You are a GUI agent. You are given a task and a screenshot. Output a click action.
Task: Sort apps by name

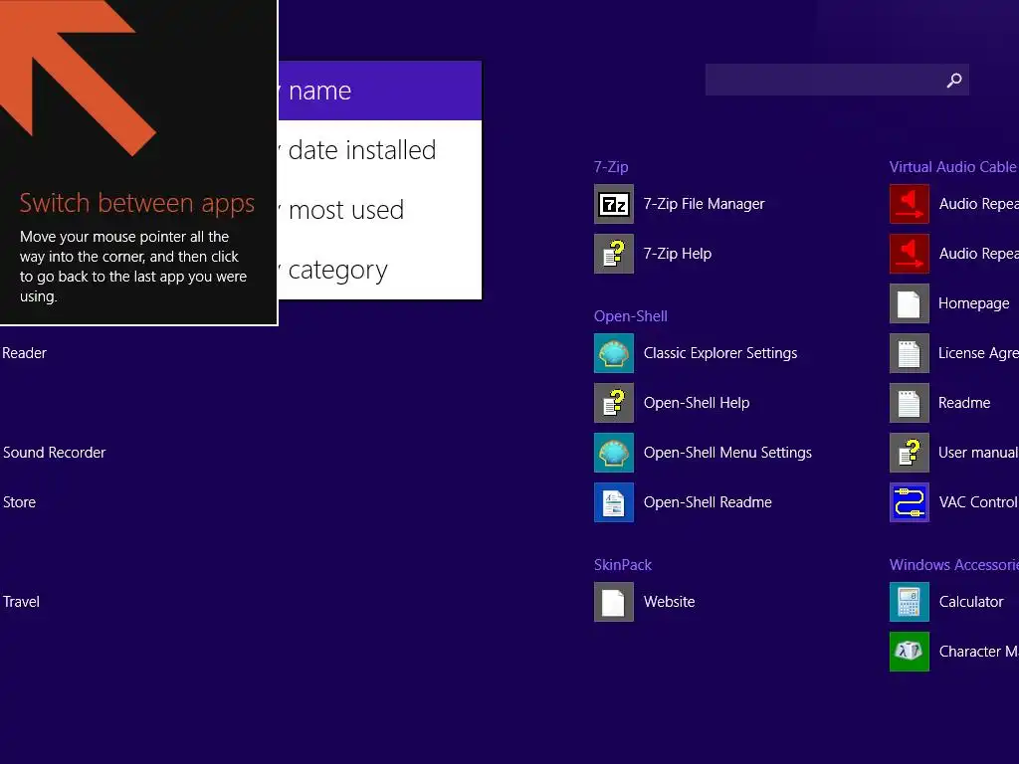click(x=380, y=91)
